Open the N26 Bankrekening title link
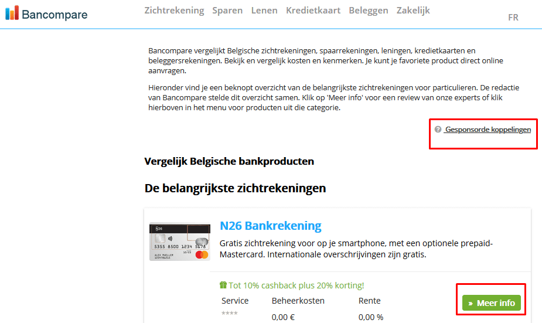Screen dimensions: 542x323 pyautogui.click(x=271, y=226)
